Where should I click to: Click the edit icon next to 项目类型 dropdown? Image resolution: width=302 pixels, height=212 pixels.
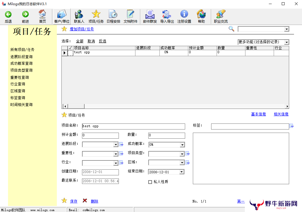pos(187,153)
